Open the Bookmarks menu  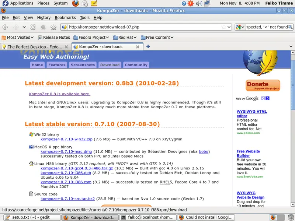[65, 18]
